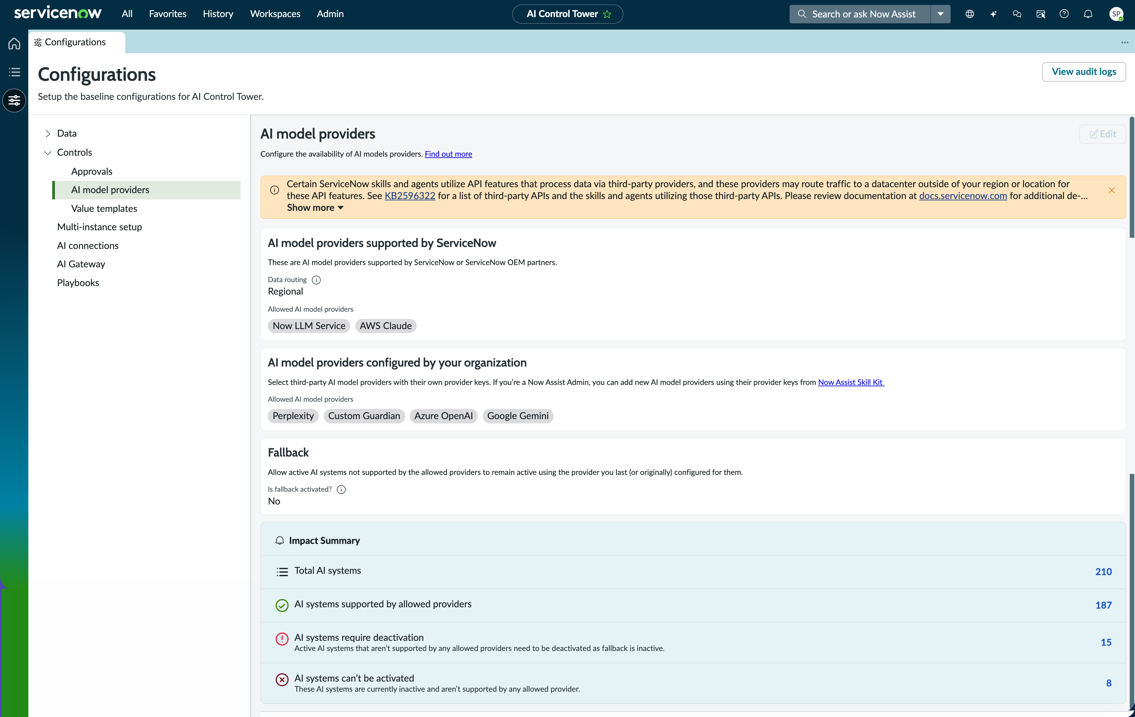This screenshot has height=717, width=1135.
Task: Click the Is fallback activated info icon
Action: point(341,489)
